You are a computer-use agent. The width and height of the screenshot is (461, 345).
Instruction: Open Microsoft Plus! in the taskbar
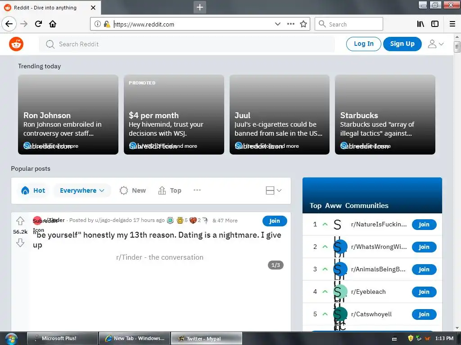click(x=63, y=338)
